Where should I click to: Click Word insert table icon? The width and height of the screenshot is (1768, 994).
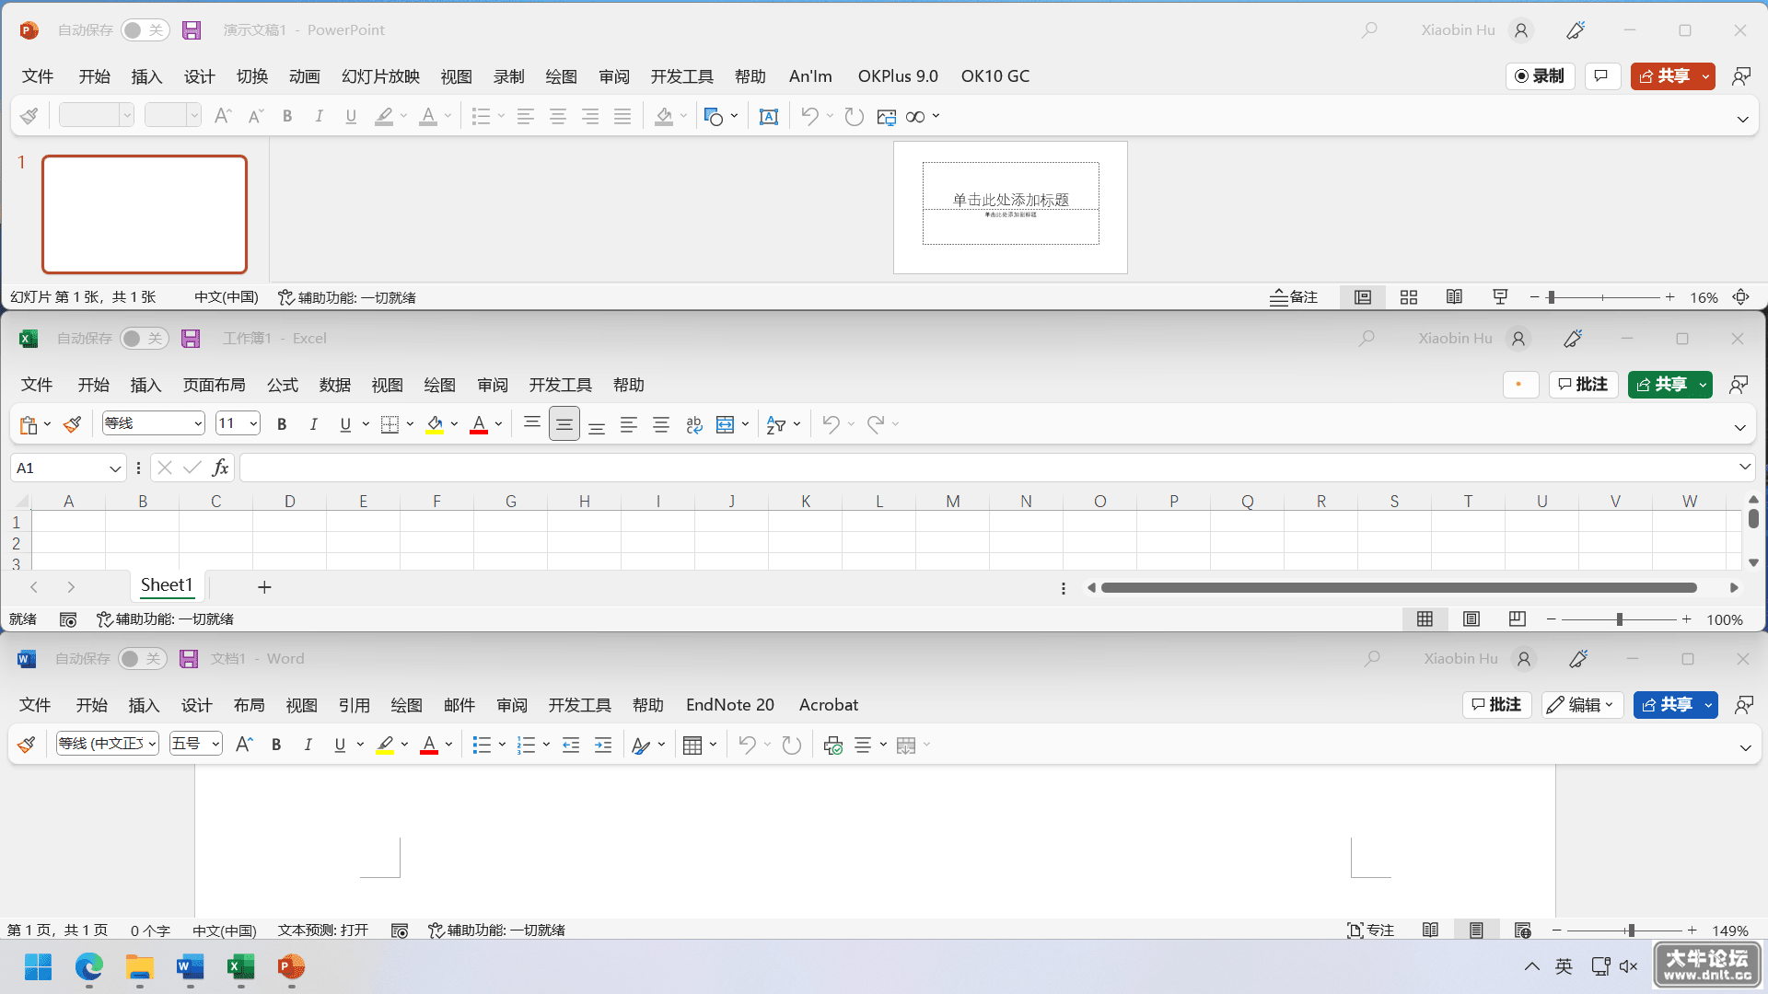[x=693, y=745]
